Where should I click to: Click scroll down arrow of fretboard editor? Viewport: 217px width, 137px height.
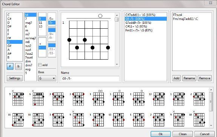click(x=117, y=64)
